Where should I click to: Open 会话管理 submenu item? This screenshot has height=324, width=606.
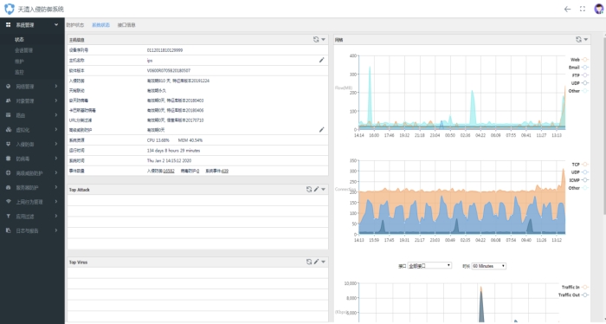24,50
